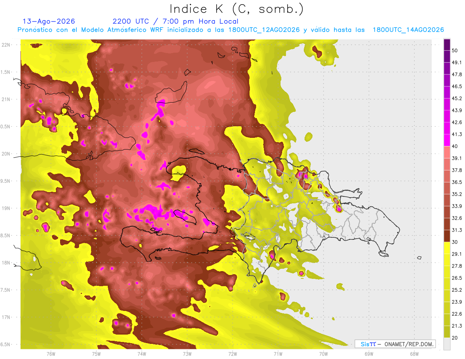Click the 18N latitude axis label

pyautogui.click(x=6, y=263)
